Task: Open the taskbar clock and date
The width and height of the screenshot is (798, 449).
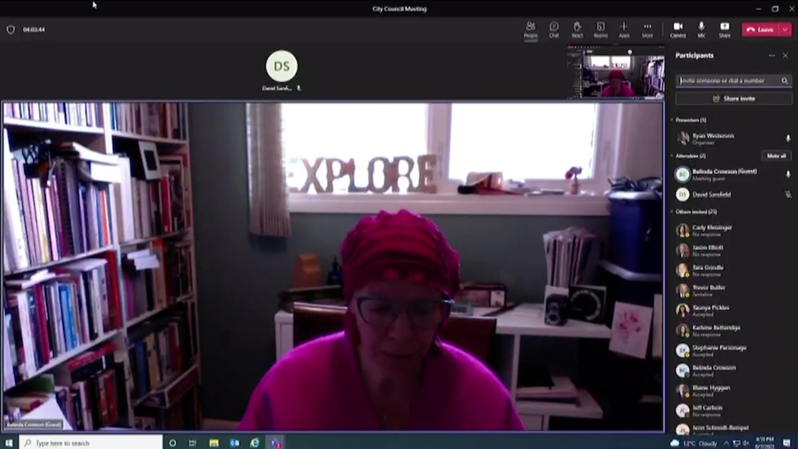Action: click(764, 443)
